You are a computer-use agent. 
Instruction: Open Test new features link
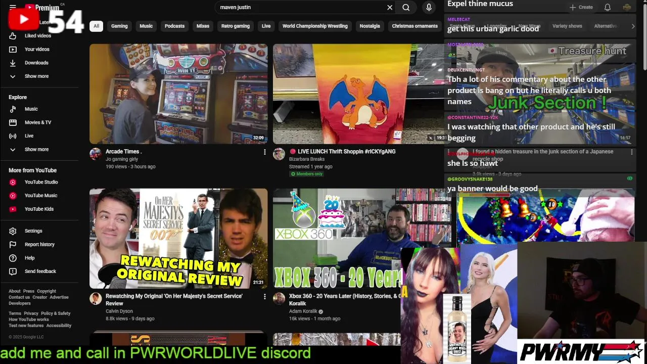coord(26,326)
